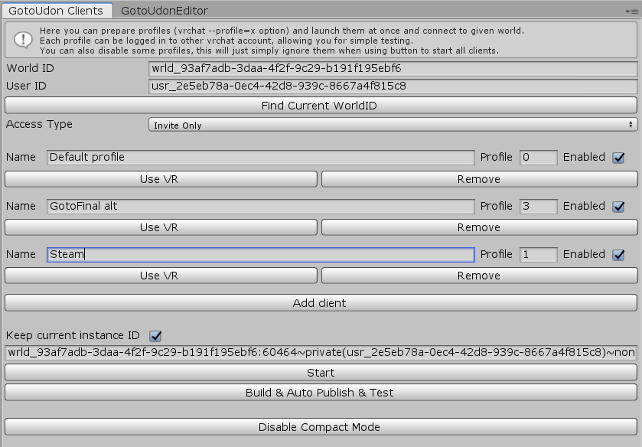
Task: Switch to the GotoUdon Clients tab
Action: click(57, 10)
